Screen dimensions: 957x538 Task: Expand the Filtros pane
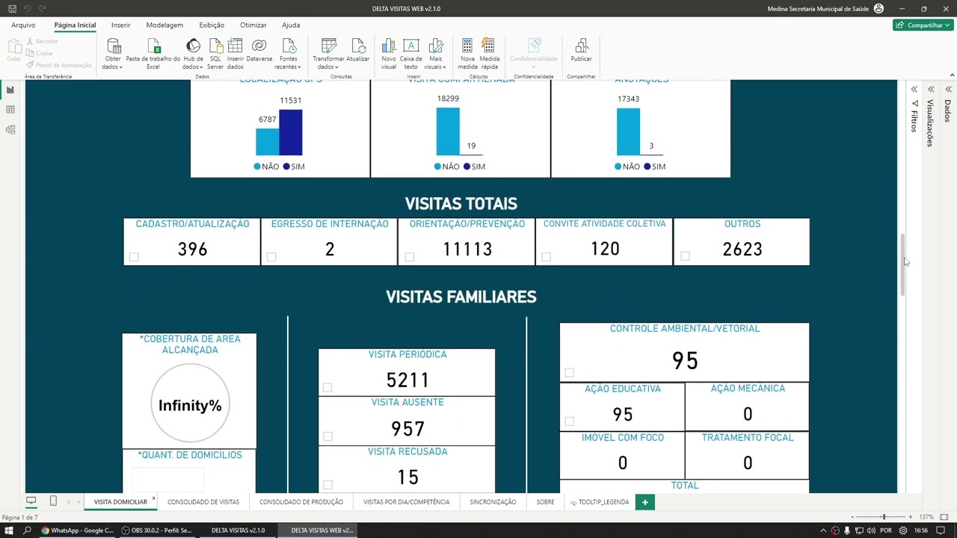[914, 90]
